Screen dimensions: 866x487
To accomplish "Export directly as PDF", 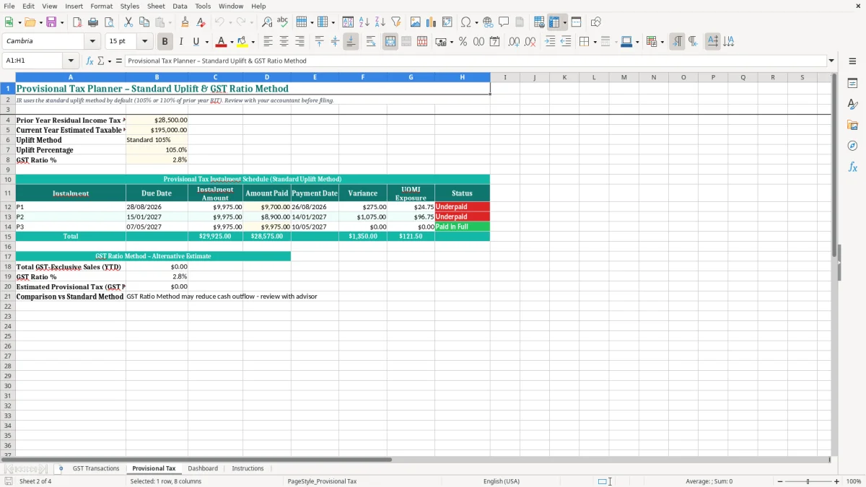I will [x=77, y=22].
